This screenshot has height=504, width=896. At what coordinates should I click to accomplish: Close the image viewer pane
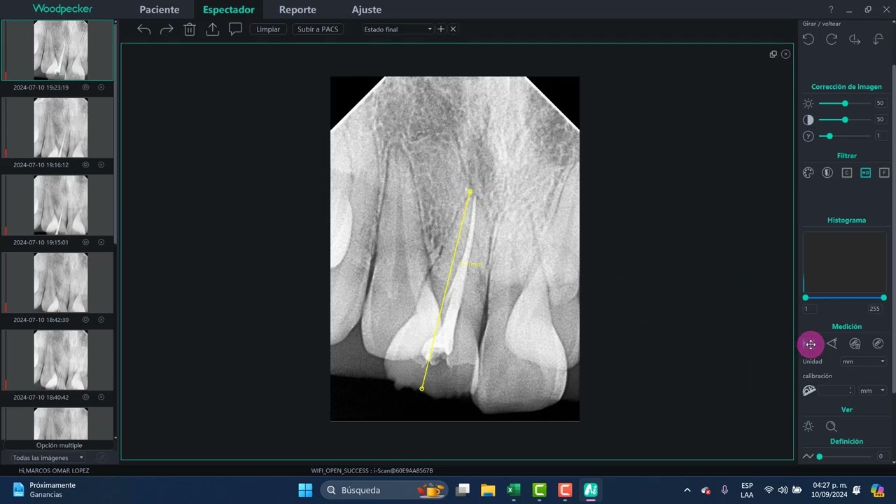785,54
